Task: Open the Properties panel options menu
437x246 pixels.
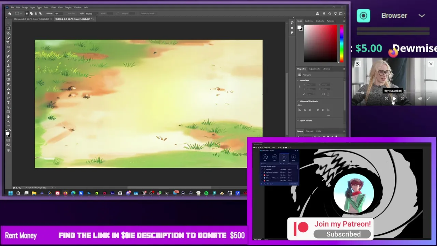Action: point(344,69)
